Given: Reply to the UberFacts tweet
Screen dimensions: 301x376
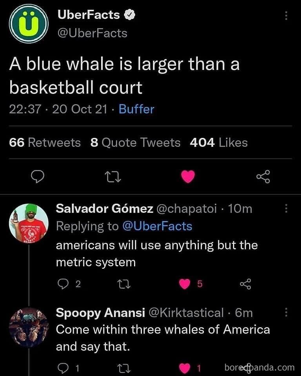Looking at the screenshot, I should (37, 178).
